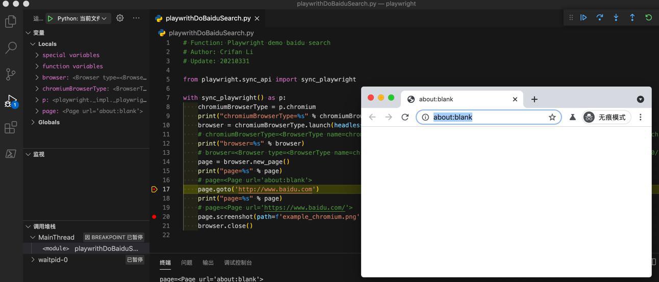Toggle the current breakpoint on line 17
Screen dimensions: 659x282
point(155,189)
